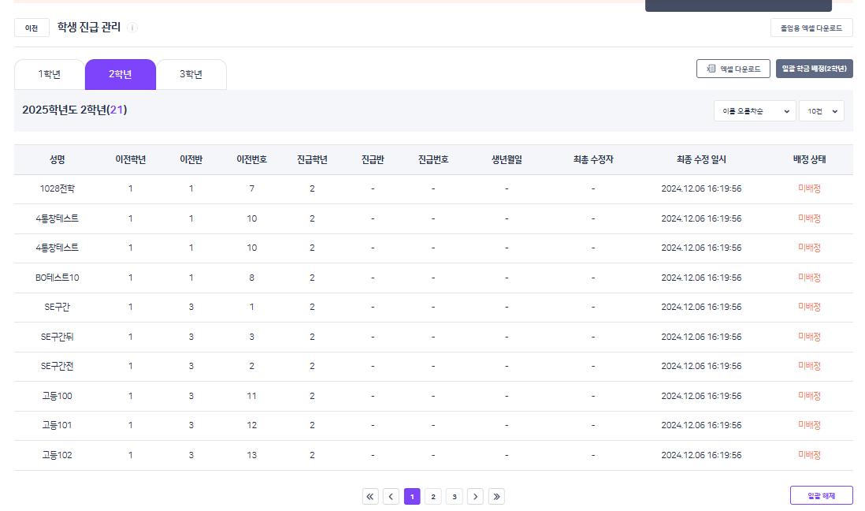Click the 일괄 학급 배정(2학년) button
Image resolution: width=865 pixels, height=511 pixels.
point(814,69)
